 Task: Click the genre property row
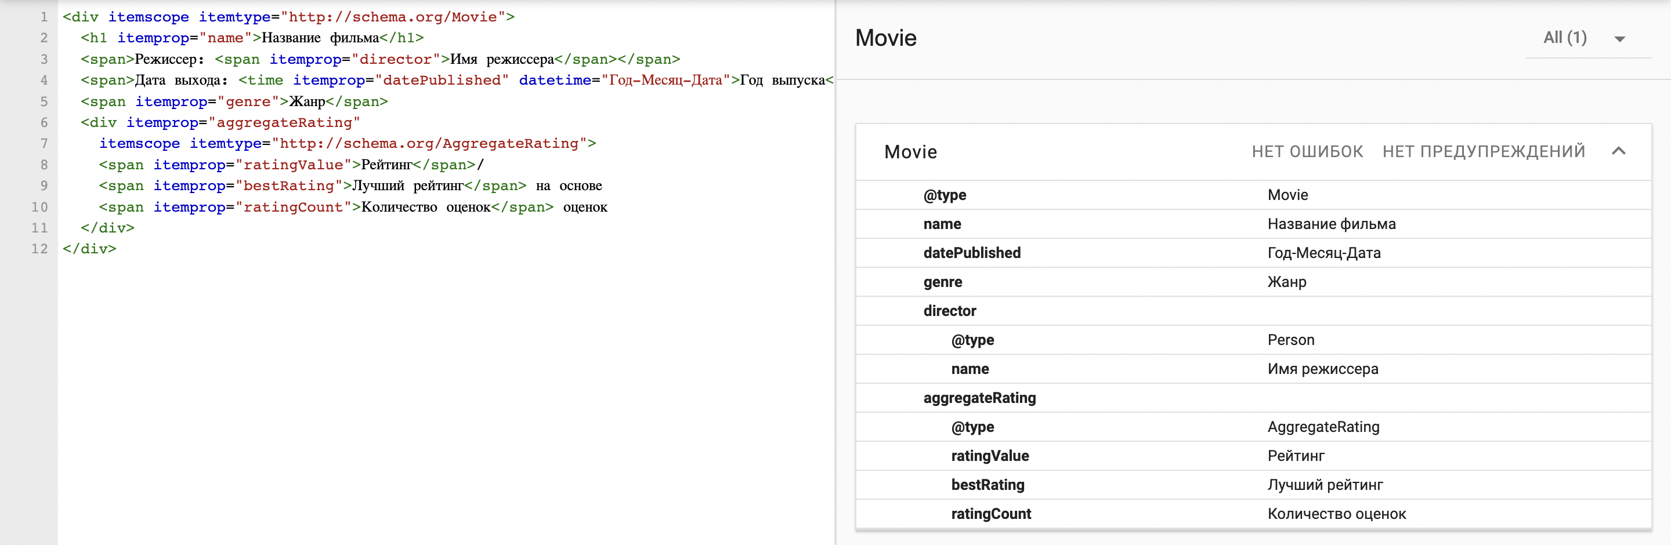tap(942, 282)
